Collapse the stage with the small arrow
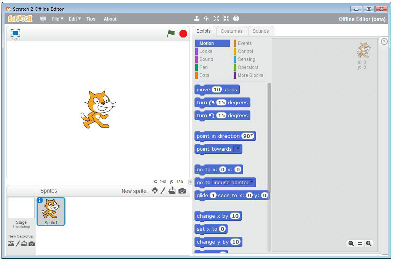Screen dimensions: 395x263 [190, 182]
